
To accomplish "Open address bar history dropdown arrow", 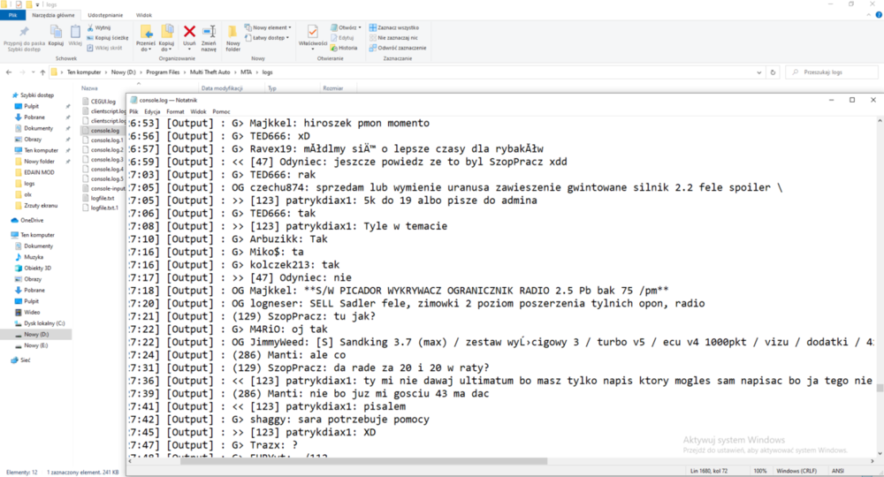I will (758, 72).
